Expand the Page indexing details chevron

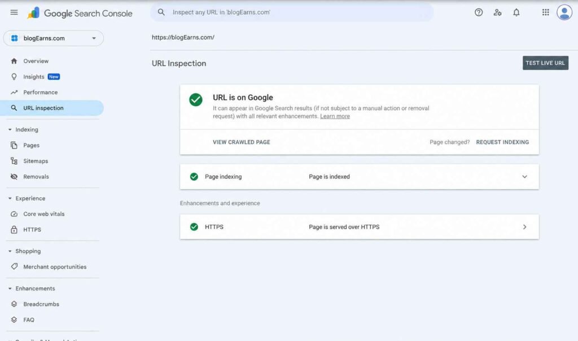point(524,177)
